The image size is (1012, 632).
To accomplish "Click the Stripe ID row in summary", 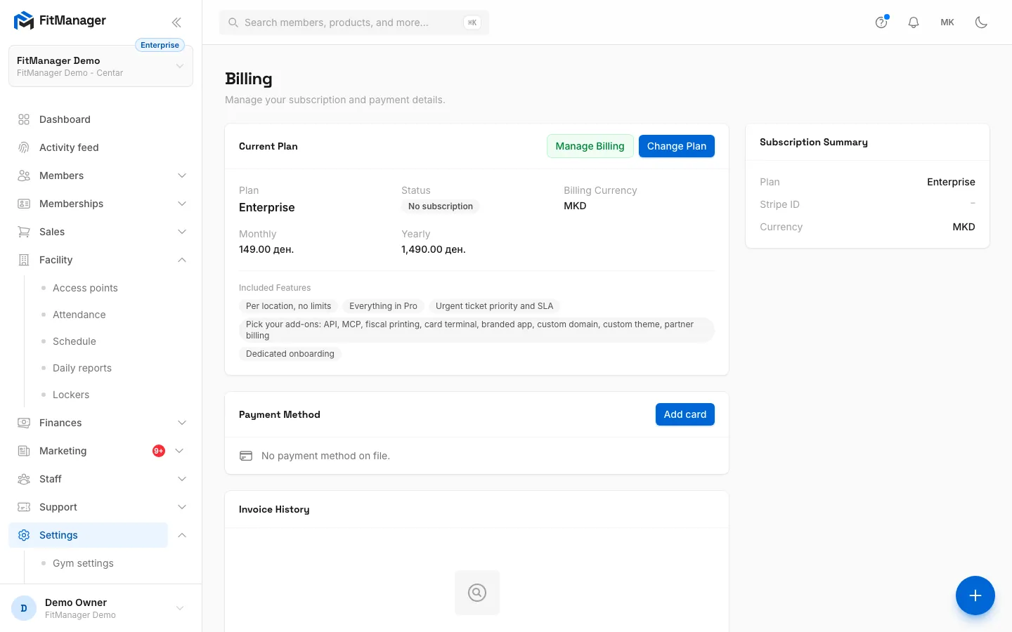I will (867, 204).
